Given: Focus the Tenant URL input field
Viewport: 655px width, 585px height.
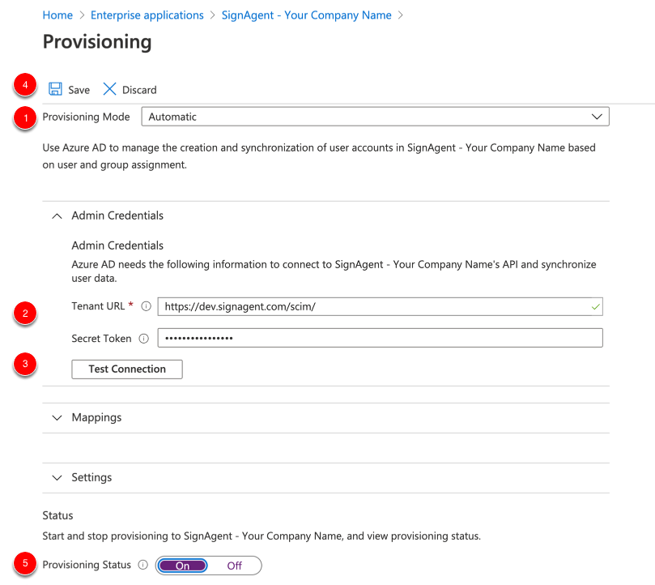Looking at the screenshot, I should coord(381,306).
